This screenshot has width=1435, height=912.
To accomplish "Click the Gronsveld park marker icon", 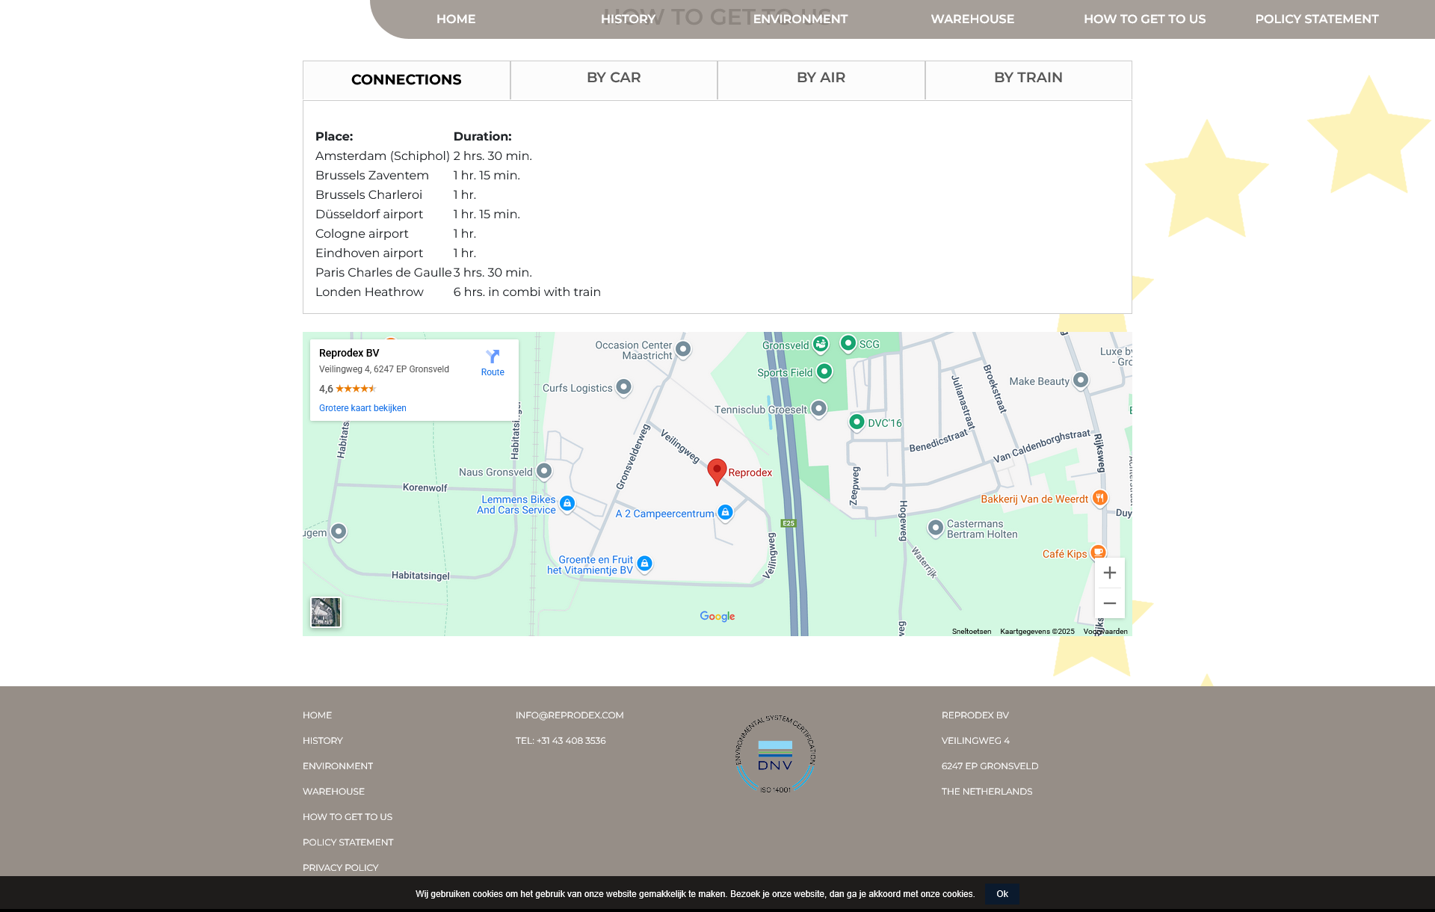I will (x=821, y=345).
